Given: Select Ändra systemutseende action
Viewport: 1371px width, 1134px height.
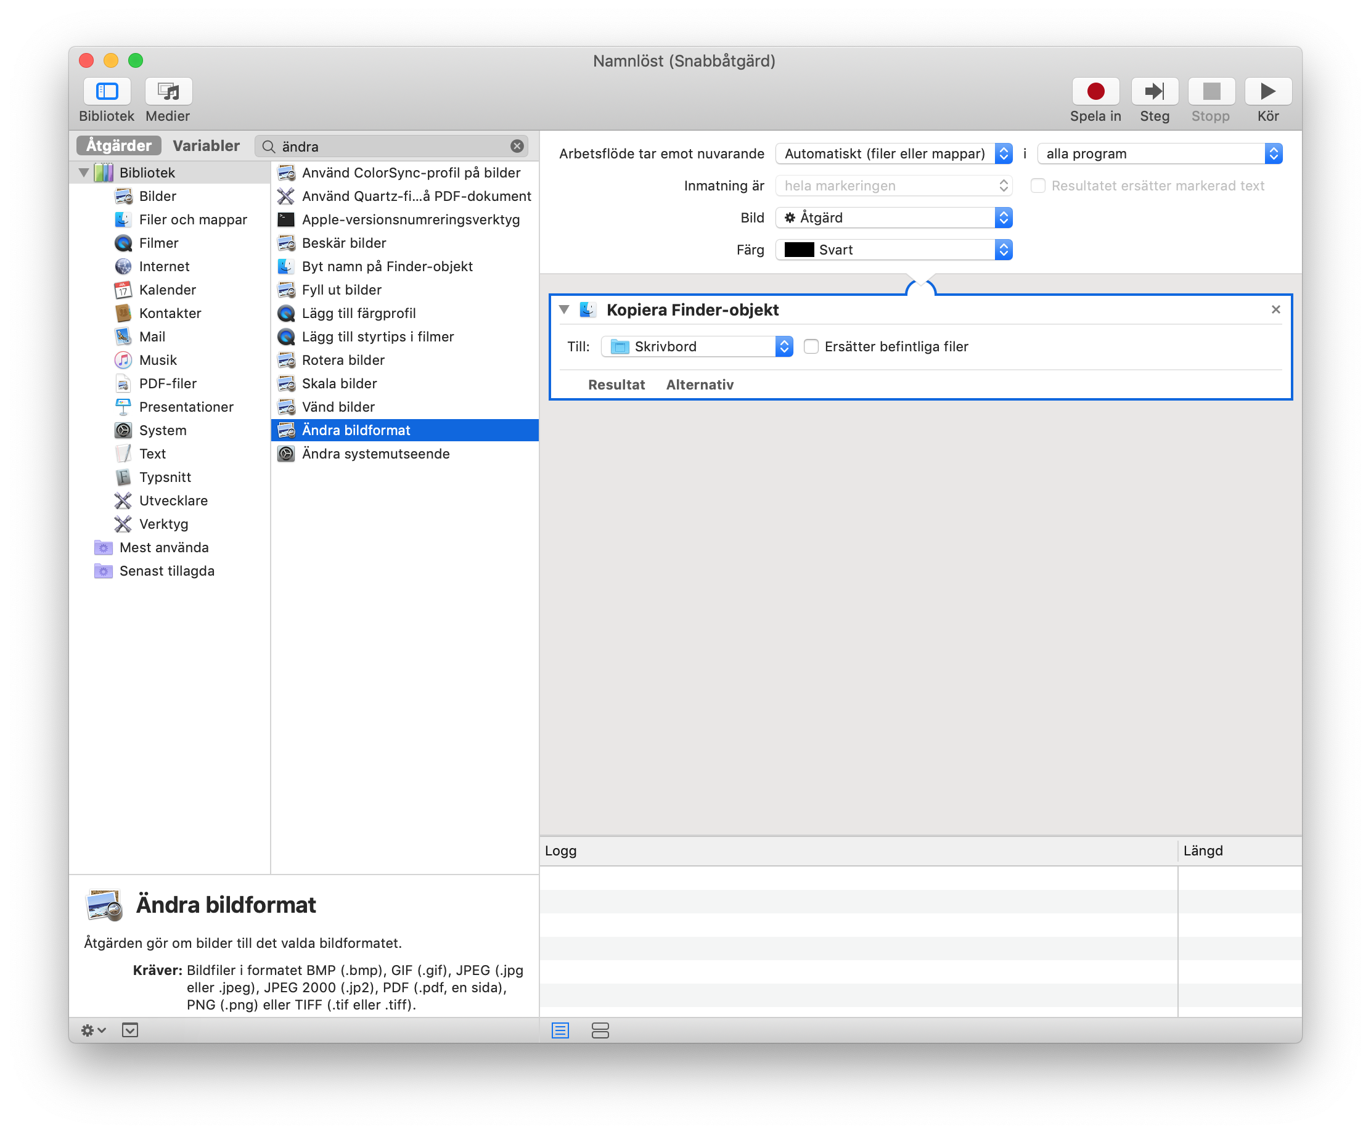Looking at the screenshot, I should click(x=375, y=454).
